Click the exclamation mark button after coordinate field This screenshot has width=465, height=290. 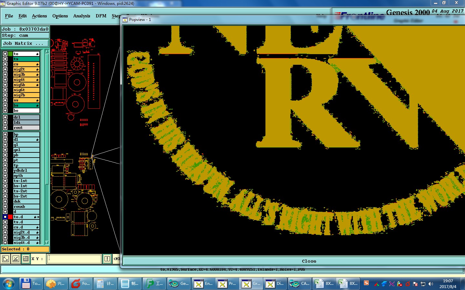coord(107,259)
